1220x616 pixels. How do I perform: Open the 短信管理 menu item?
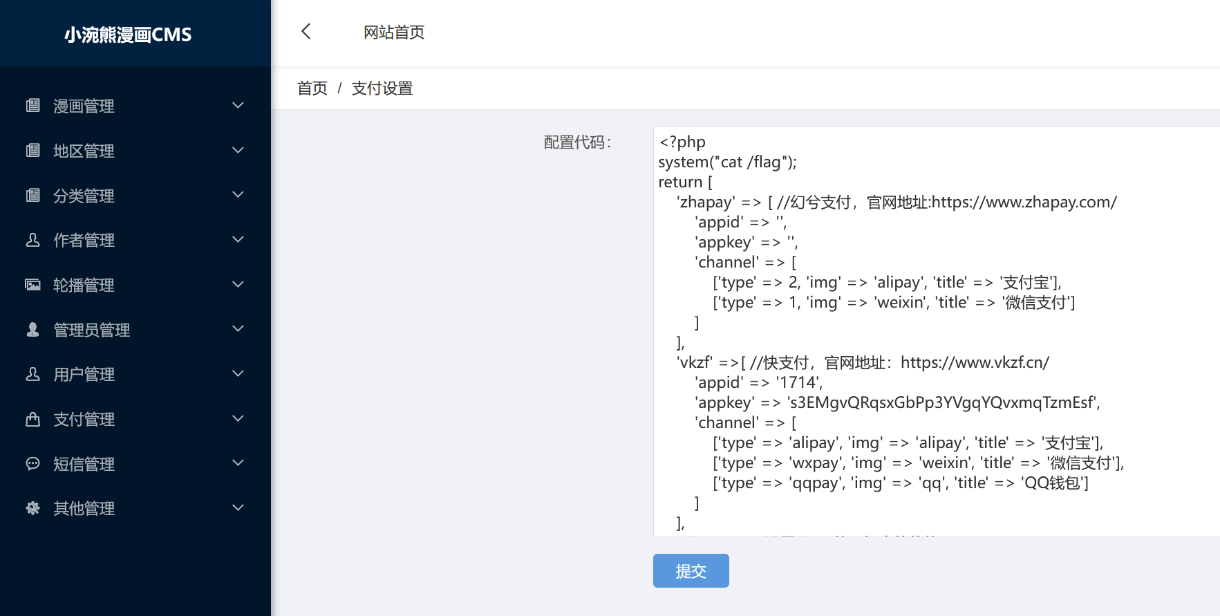tap(135, 463)
